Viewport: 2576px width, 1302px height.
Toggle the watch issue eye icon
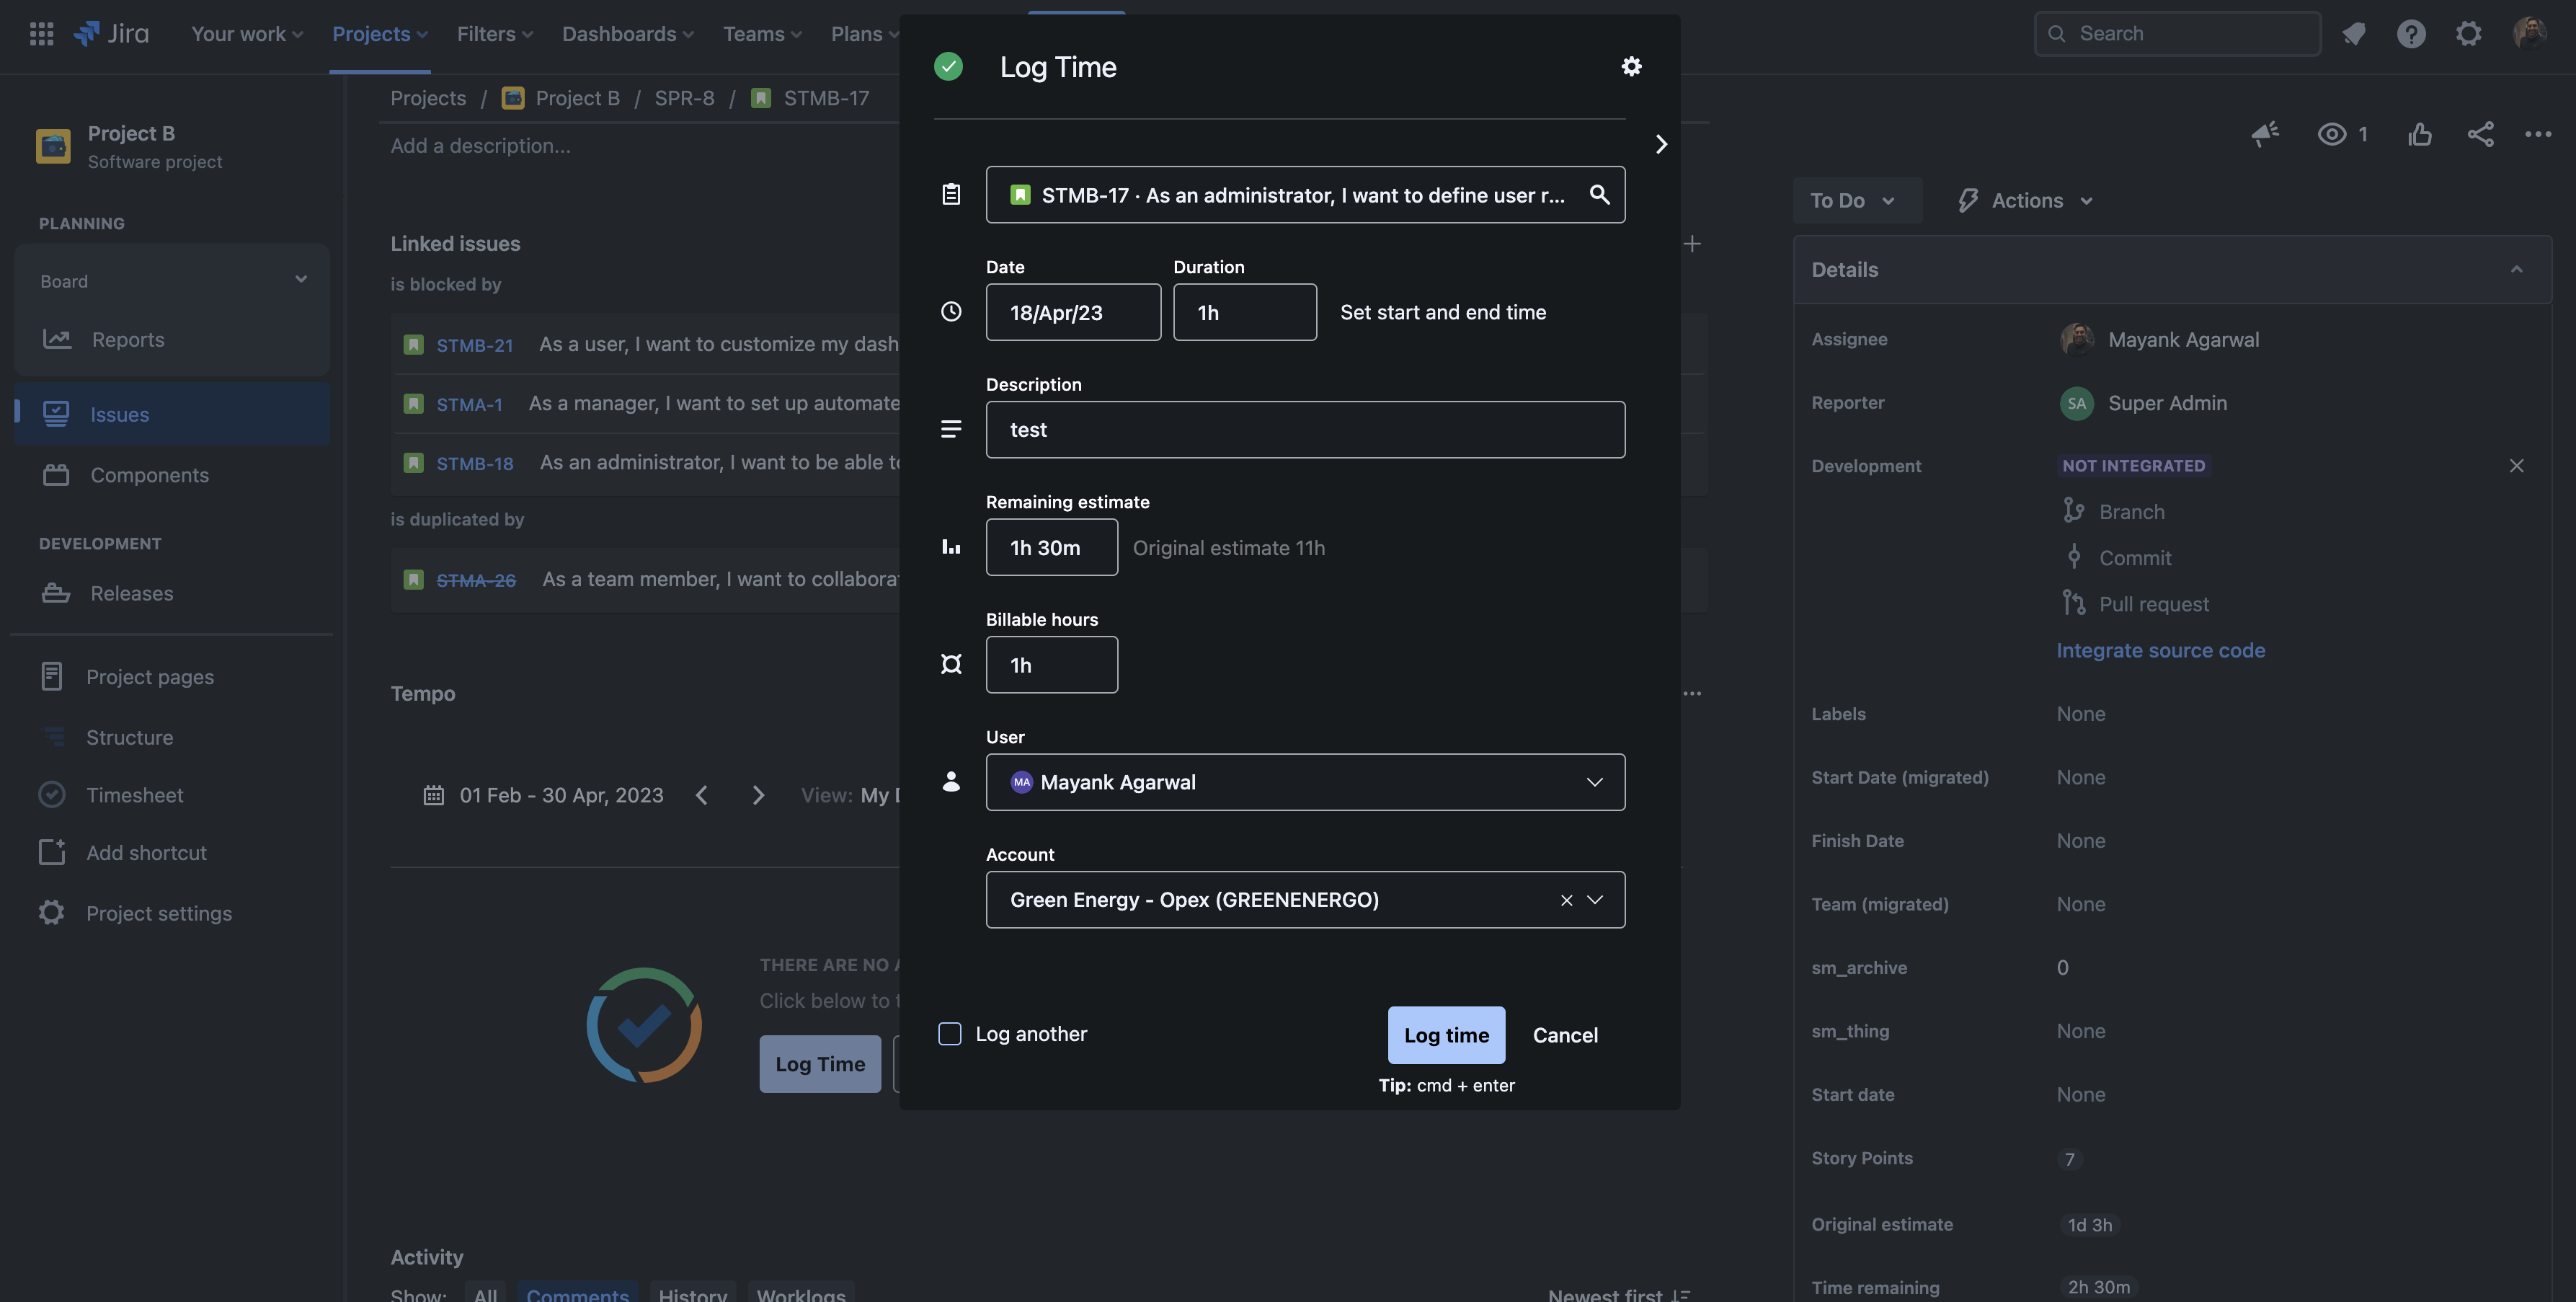[x=2331, y=134]
